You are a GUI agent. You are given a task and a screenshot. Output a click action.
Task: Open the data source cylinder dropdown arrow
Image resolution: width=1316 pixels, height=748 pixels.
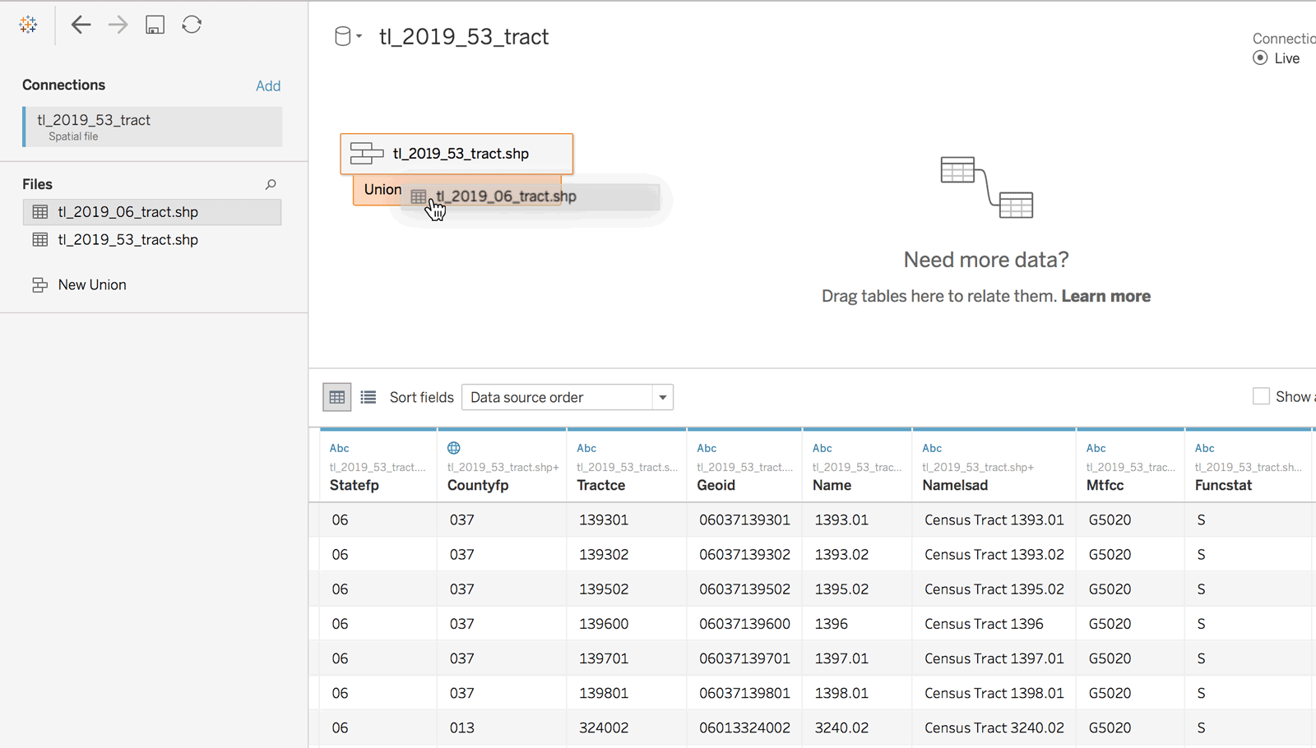point(359,37)
